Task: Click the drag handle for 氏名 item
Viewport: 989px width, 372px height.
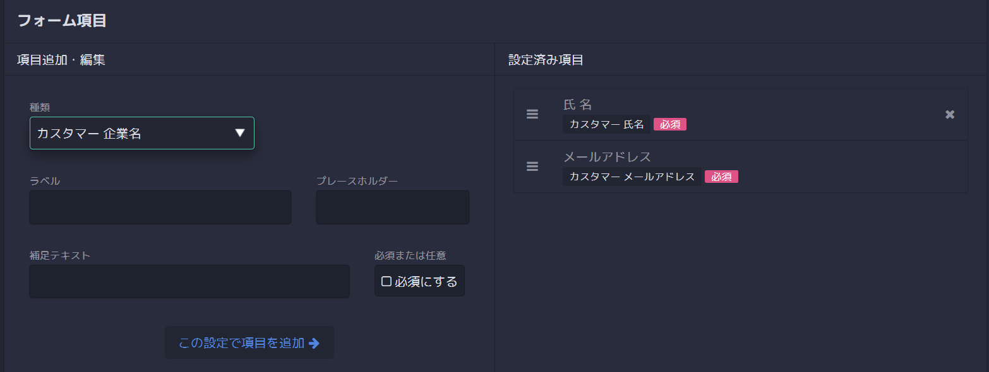Action: click(532, 114)
